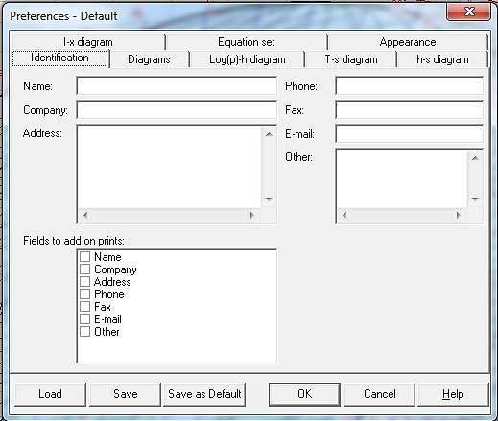Image resolution: width=498 pixels, height=421 pixels.
Task: Click Save as Default button
Action: [x=204, y=394]
